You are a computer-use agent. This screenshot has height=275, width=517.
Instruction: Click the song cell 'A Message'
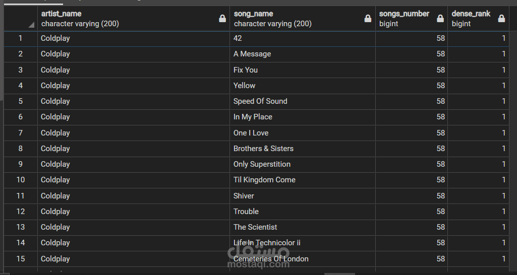click(302, 54)
